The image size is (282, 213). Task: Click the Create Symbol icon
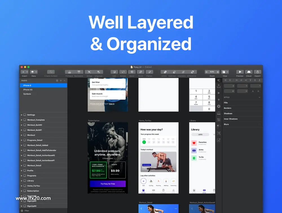(x=51, y=72)
